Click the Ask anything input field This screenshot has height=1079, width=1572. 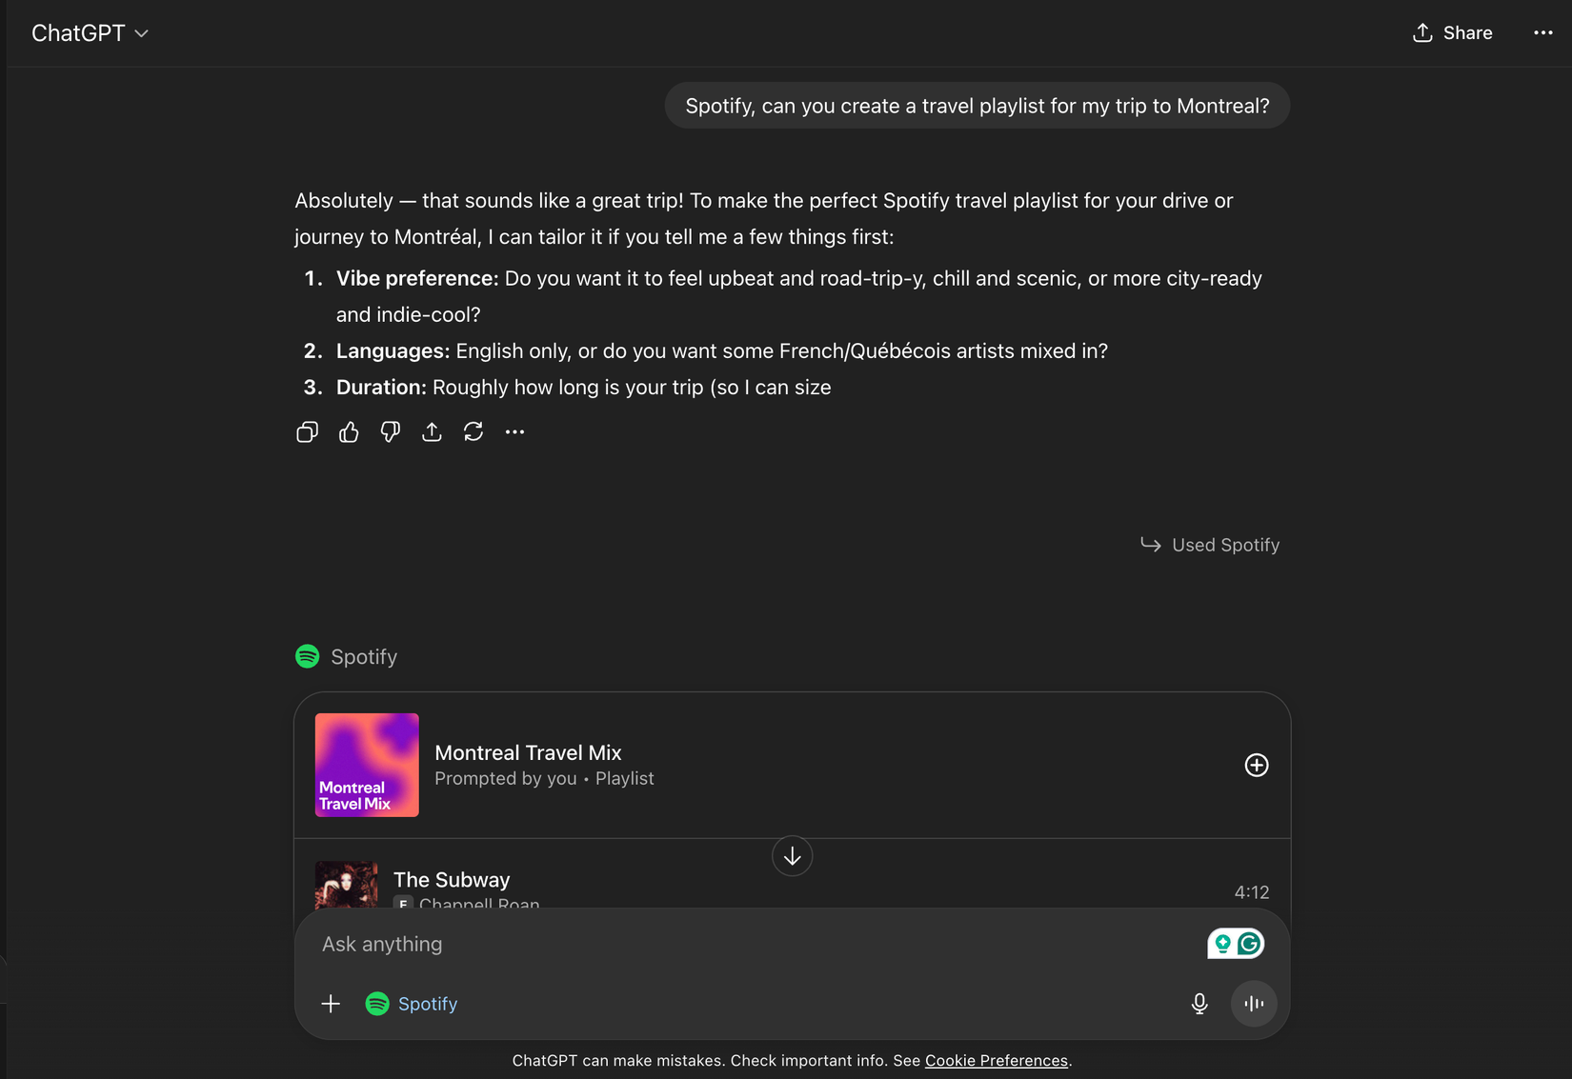point(667,943)
